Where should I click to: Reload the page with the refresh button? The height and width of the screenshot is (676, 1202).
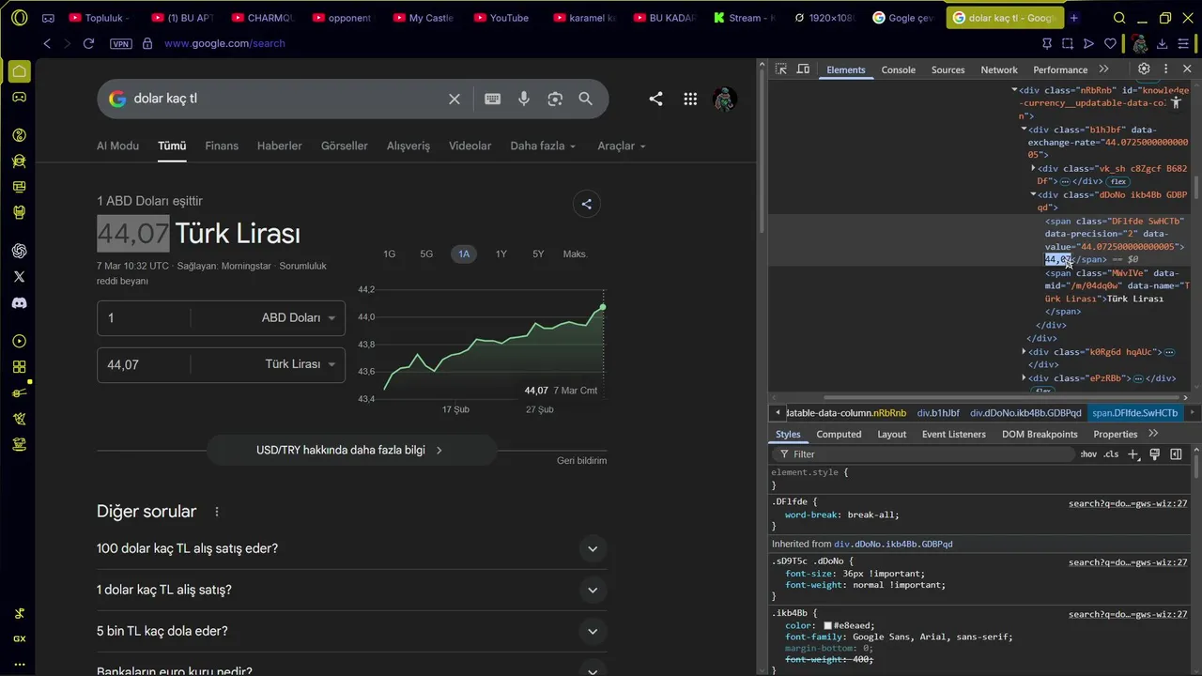point(88,43)
